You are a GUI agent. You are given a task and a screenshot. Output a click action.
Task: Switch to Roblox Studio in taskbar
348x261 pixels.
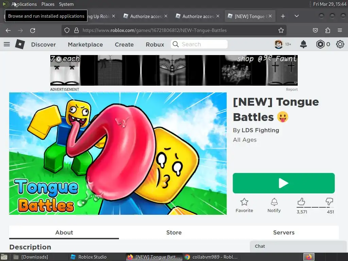click(88, 257)
